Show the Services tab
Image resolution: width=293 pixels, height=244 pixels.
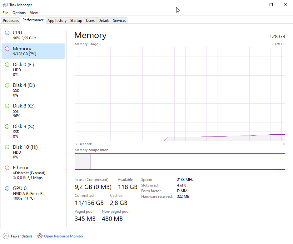[120, 21]
